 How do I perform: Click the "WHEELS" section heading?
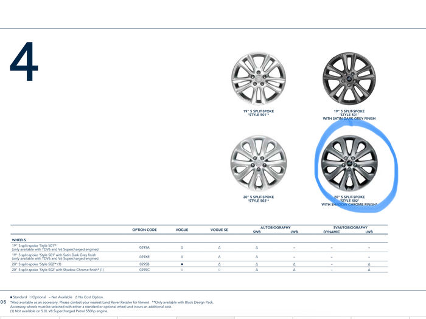point(19,240)
